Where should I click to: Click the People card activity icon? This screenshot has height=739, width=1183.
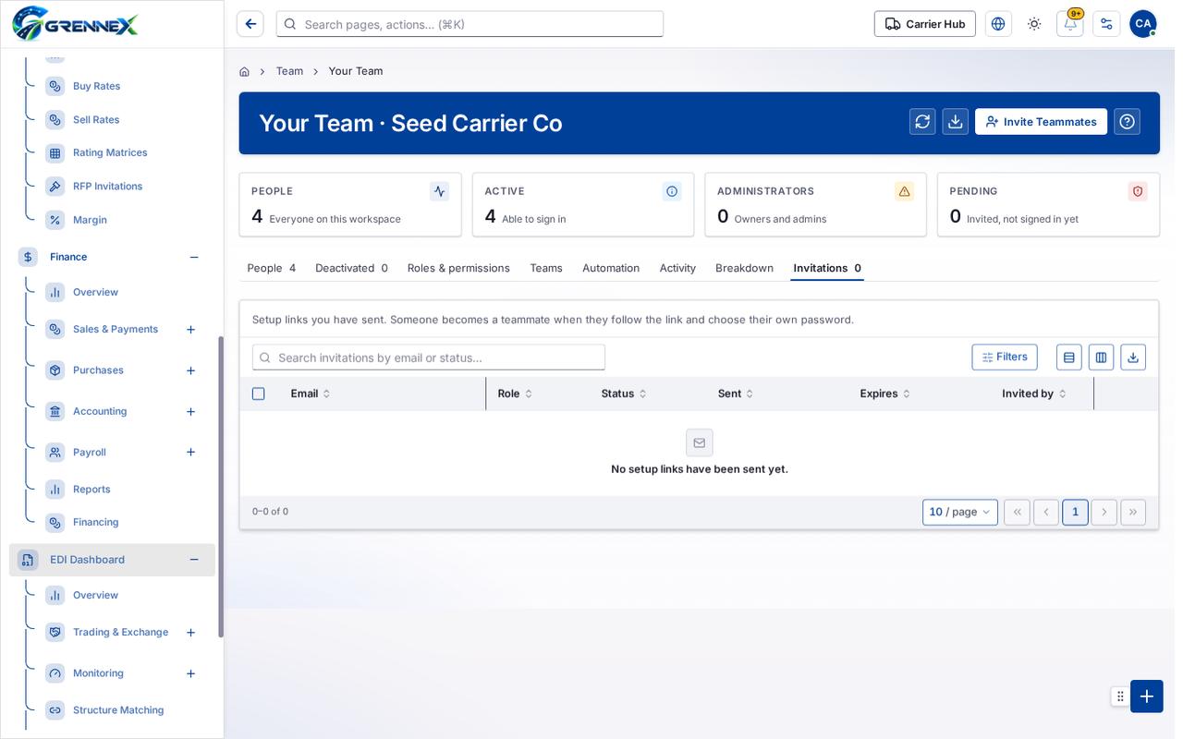439,191
